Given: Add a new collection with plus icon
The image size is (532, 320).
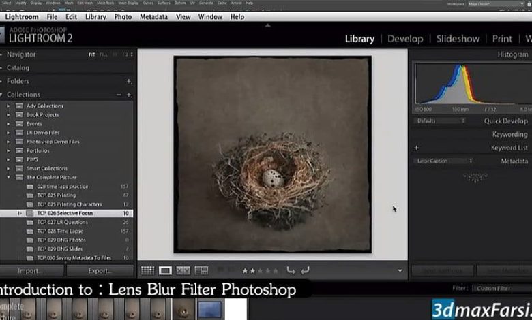Looking at the screenshot, I should point(129,95).
